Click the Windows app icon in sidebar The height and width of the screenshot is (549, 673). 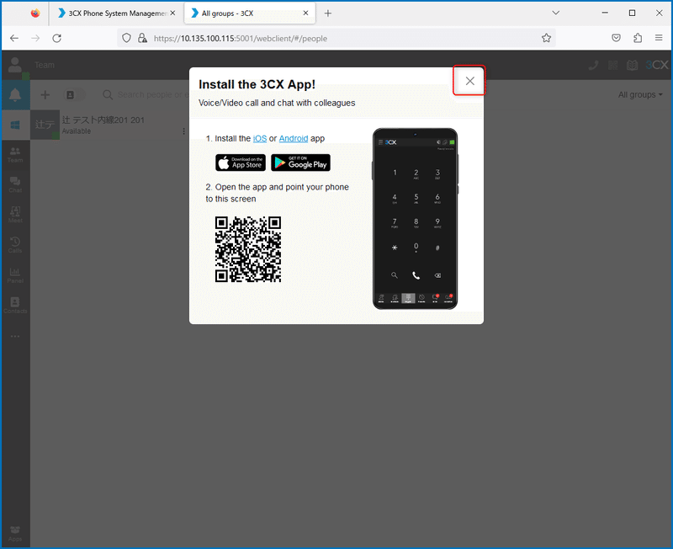[x=15, y=125]
